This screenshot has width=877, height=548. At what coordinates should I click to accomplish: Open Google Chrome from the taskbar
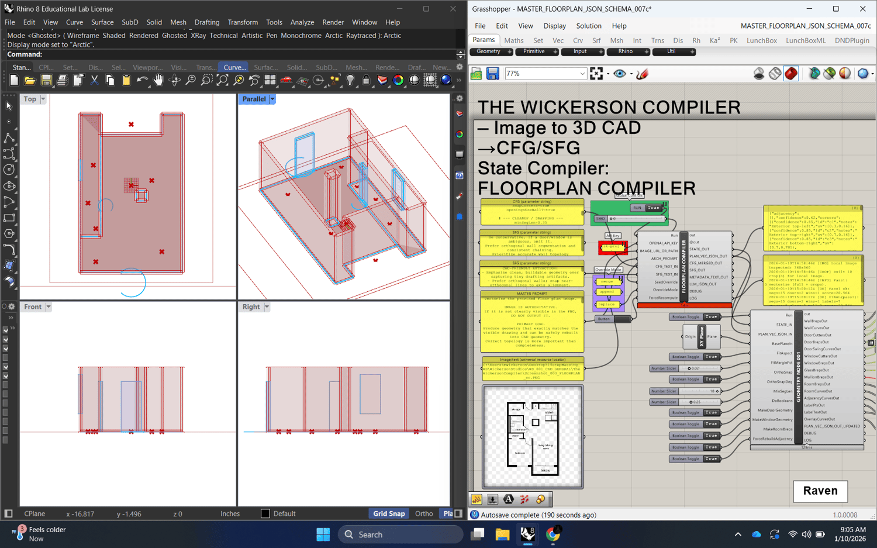pyautogui.click(x=553, y=534)
